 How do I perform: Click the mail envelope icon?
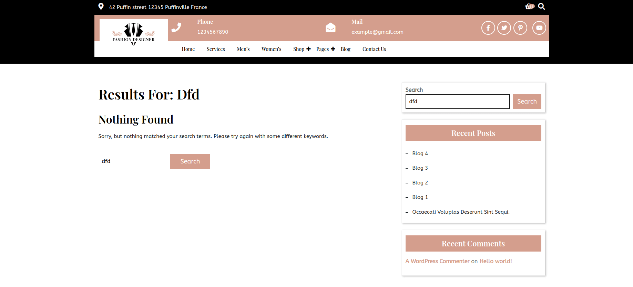(x=330, y=28)
